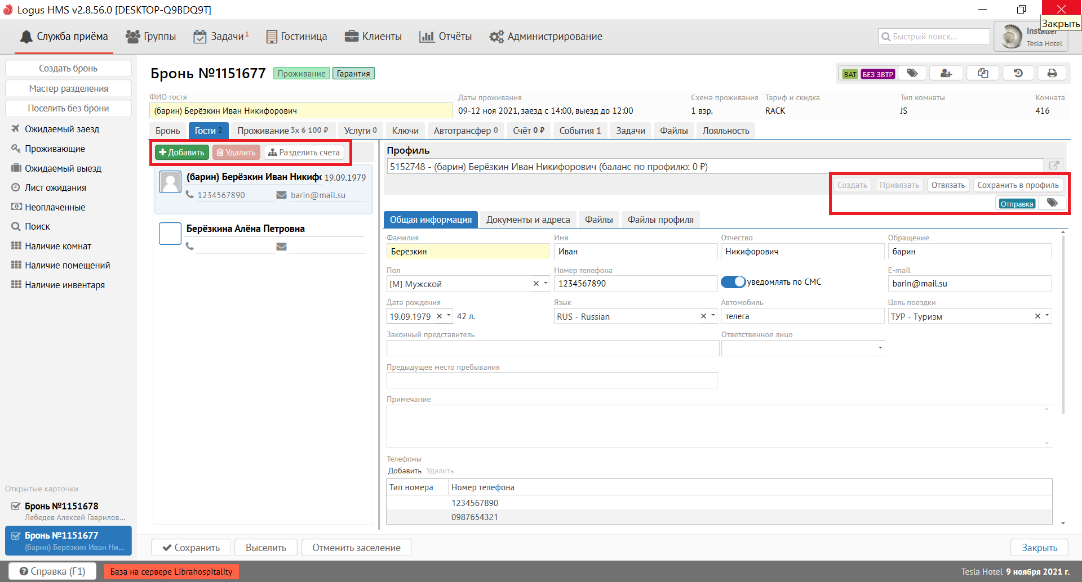Viewport: 1082px width, 582px height.
Task: Toggle the уведомлять по СМС switch
Action: click(733, 282)
